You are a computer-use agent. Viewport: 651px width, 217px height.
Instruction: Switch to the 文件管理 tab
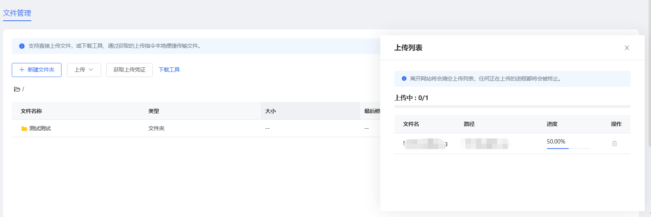pyautogui.click(x=17, y=13)
